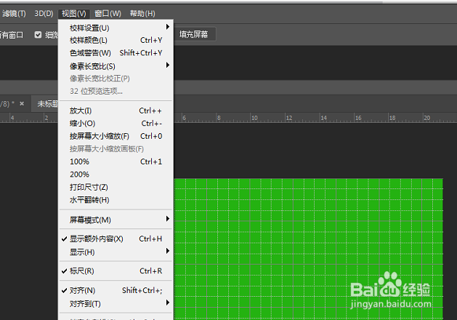Viewport: 457px width, 320px height.
Task: Expand the 校样设置(U) submenu
Action: (x=116, y=28)
